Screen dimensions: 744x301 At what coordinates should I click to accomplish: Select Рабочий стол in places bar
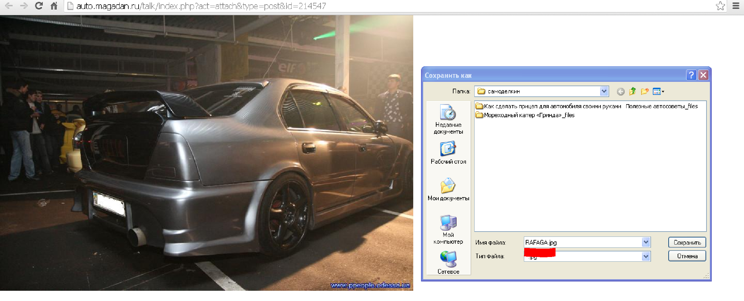448,153
